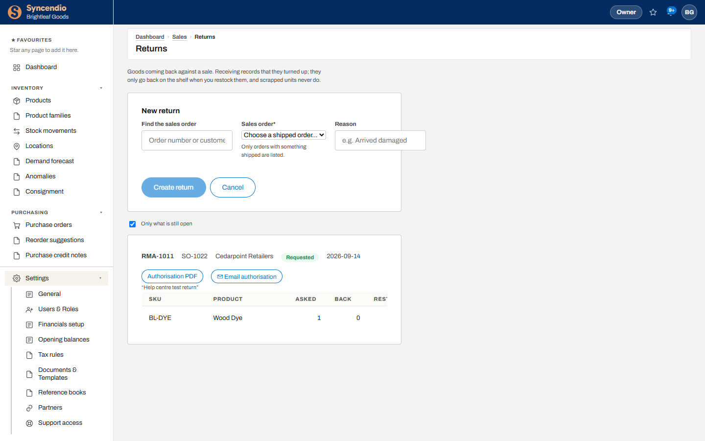Go to Demand forecast page
The image size is (705, 441).
pyautogui.click(x=49, y=161)
